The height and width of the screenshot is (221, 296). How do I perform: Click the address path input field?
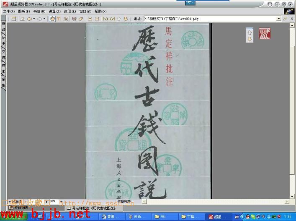click(x=210, y=19)
